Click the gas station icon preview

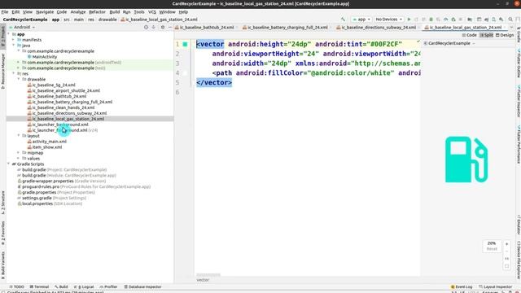point(466,160)
